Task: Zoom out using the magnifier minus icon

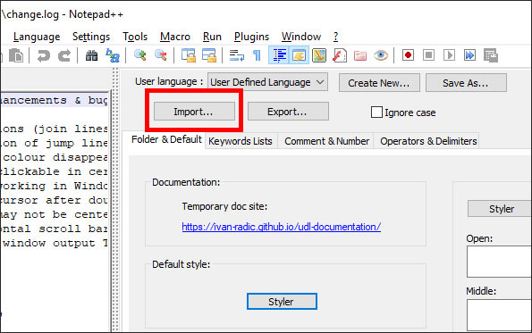Action: pos(160,55)
